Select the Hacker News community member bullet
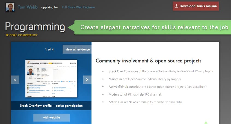Screen dimensions: 231x124 pos(146,102)
